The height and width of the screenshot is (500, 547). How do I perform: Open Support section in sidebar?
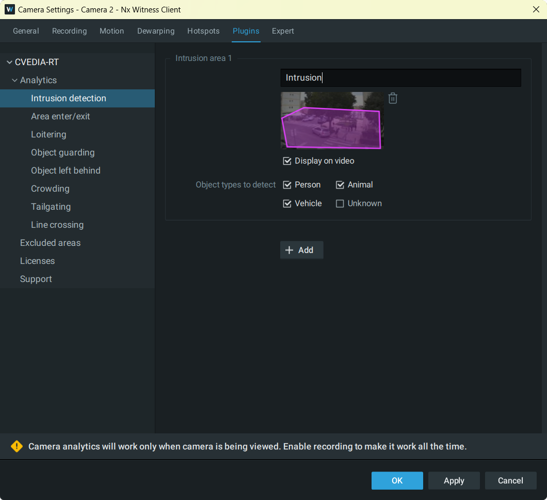[77, 279]
